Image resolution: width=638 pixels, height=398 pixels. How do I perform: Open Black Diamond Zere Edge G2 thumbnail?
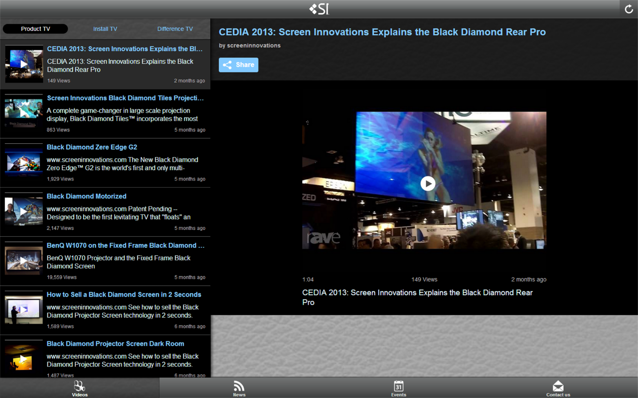24,163
